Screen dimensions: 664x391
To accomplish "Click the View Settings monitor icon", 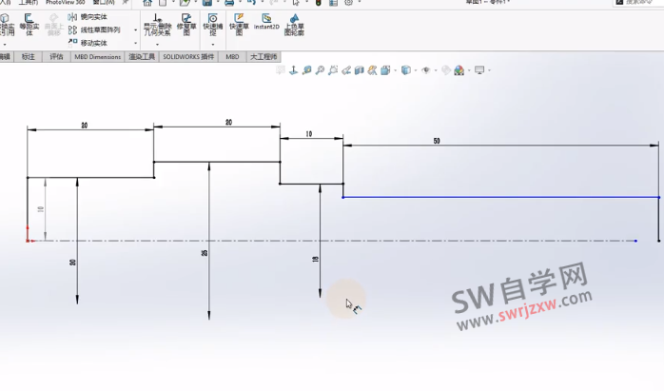I will coord(479,70).
